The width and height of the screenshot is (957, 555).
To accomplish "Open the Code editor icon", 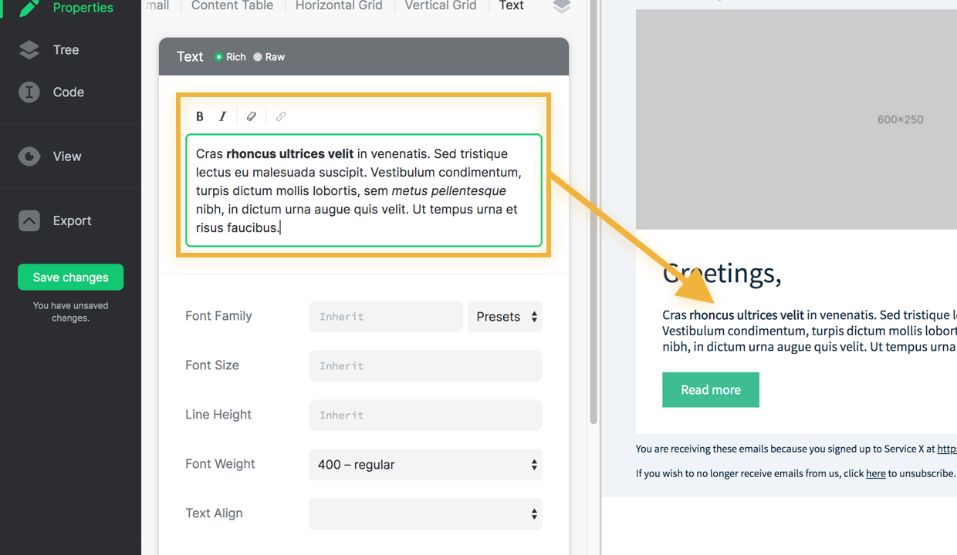I will tap(29, 92).
